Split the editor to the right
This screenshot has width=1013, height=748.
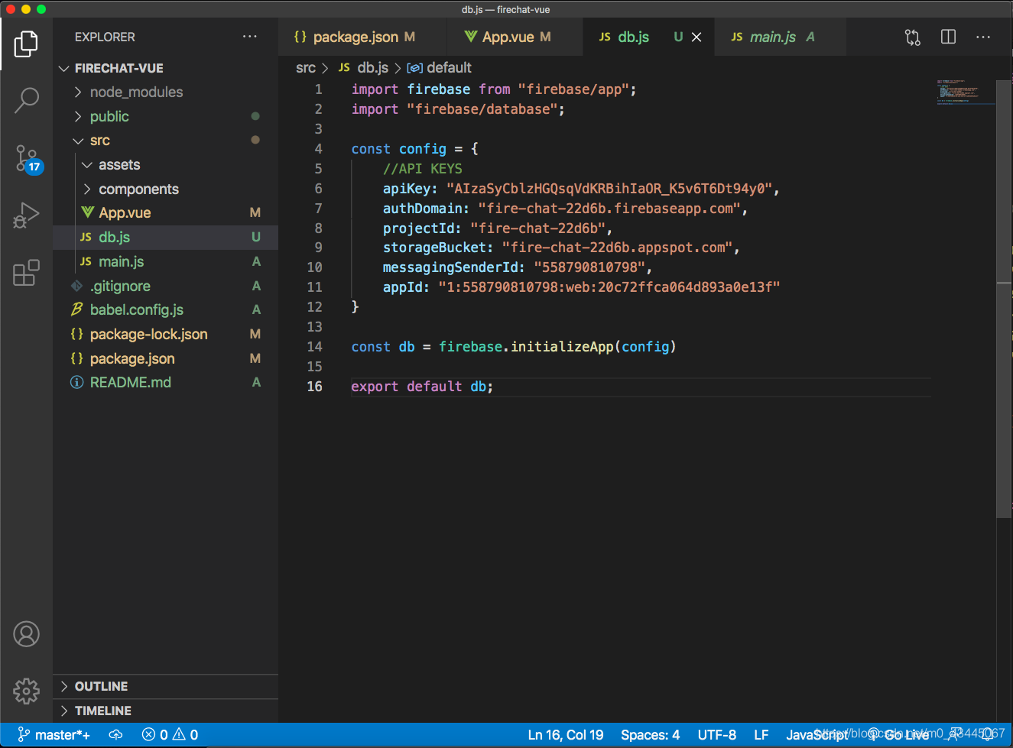[948, 37]
